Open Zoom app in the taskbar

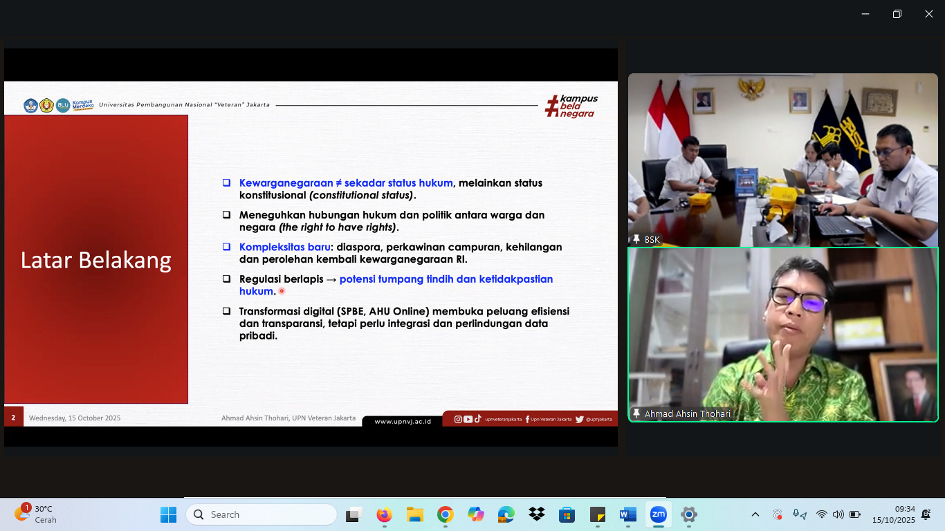click(x=658, y=514)
